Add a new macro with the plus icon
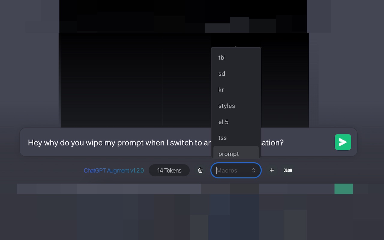 [272, 170]
